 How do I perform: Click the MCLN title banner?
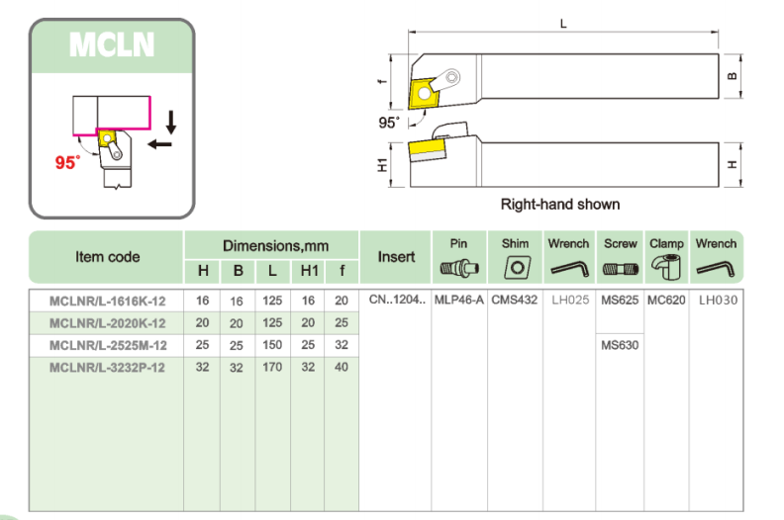111,44
